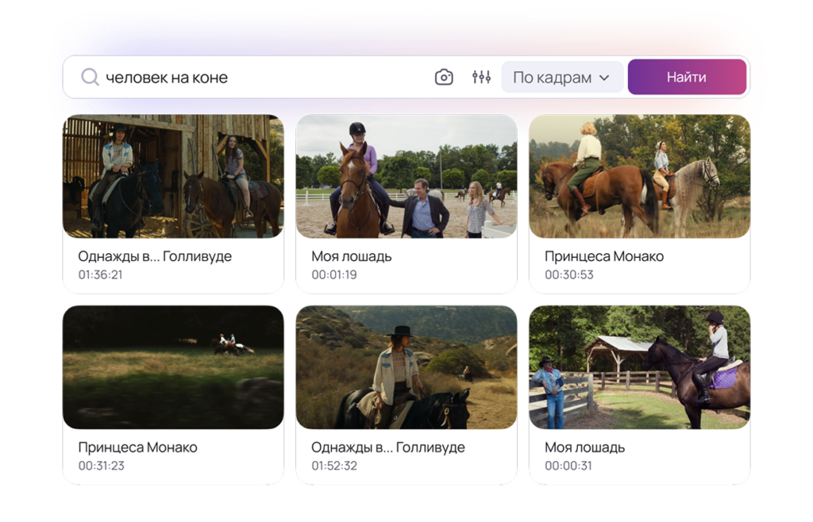813x522 pixels.
Task: Select Моя лошадь title in bottom row
Action: [584, 447]
